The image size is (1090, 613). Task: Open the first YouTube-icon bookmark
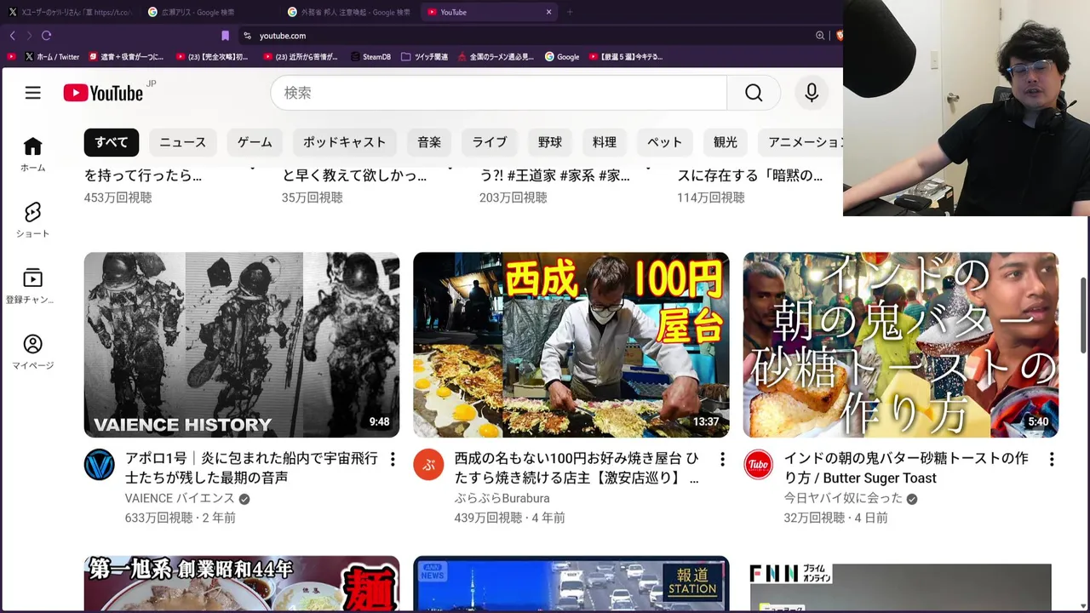point(11,57)
